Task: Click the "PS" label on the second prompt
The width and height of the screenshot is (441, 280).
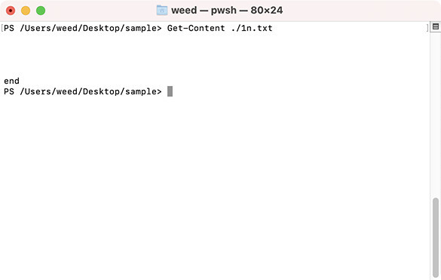Action: (x=9, y=91)
